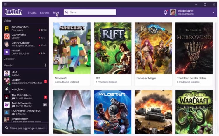
Task: Expand the user account dropdown arrow
Action: [x=213, y=12]
